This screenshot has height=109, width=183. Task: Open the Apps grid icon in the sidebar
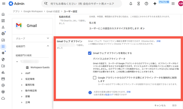[3, 47]
